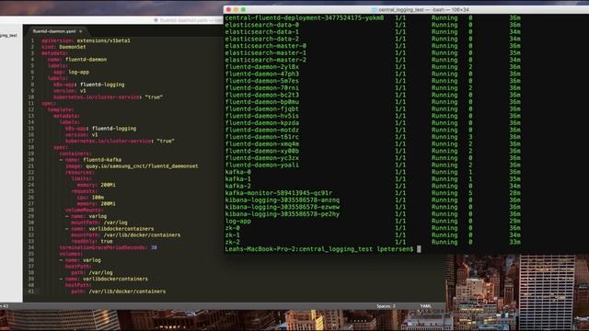Click kafka-monitor-589413945-qc91r pod name
The height and width of the screenshot is (331, 589).
tap(278, 193)
